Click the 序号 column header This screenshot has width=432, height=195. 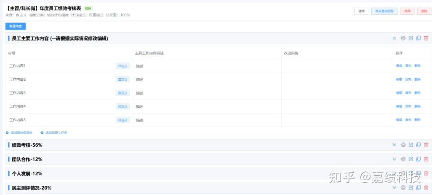tap(12, 54)
